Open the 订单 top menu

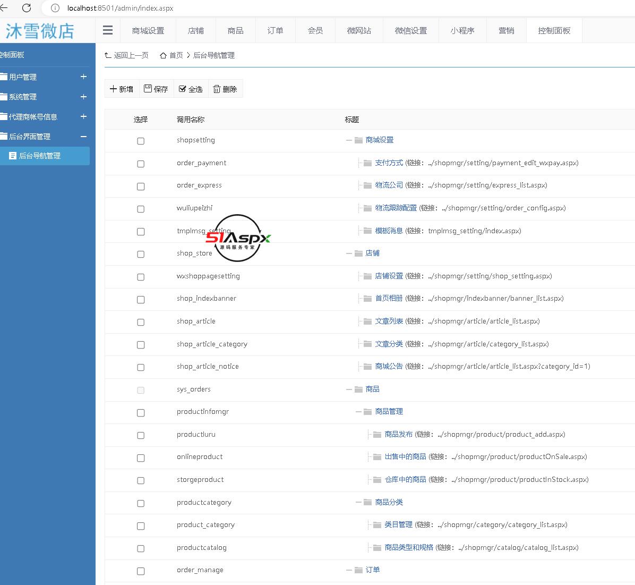click(x=276, y=30)
